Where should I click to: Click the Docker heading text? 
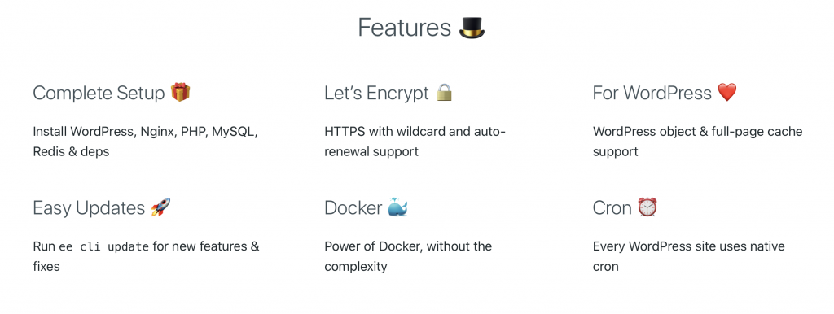click(x=353, y=207)
